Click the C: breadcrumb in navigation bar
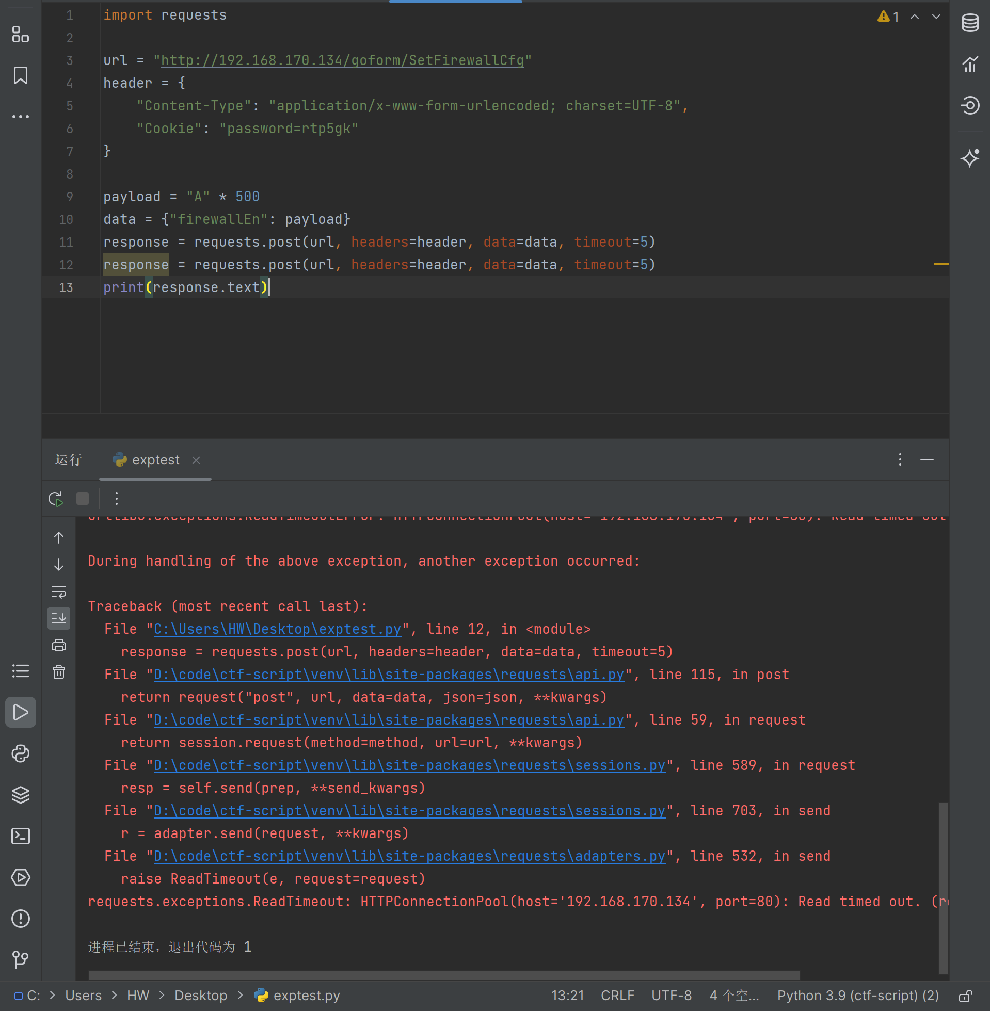 tap(27, 996)
